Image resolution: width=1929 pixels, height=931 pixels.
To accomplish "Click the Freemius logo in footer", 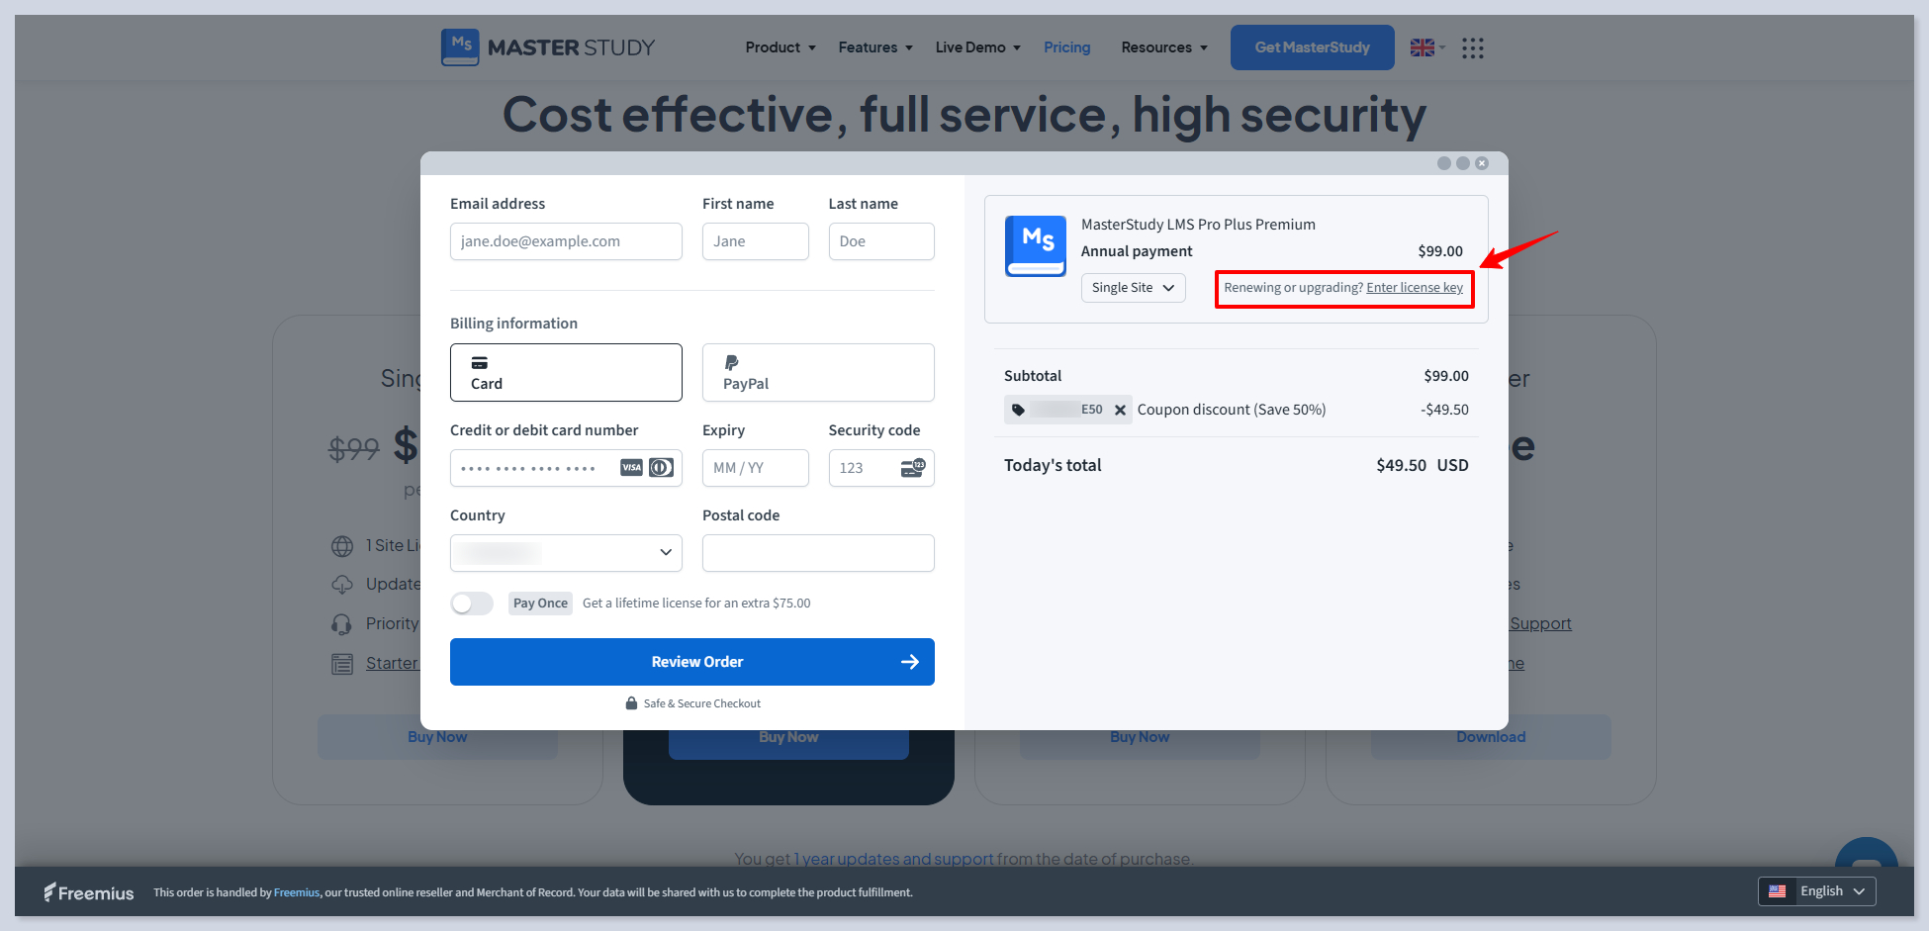I will (89, 892).
